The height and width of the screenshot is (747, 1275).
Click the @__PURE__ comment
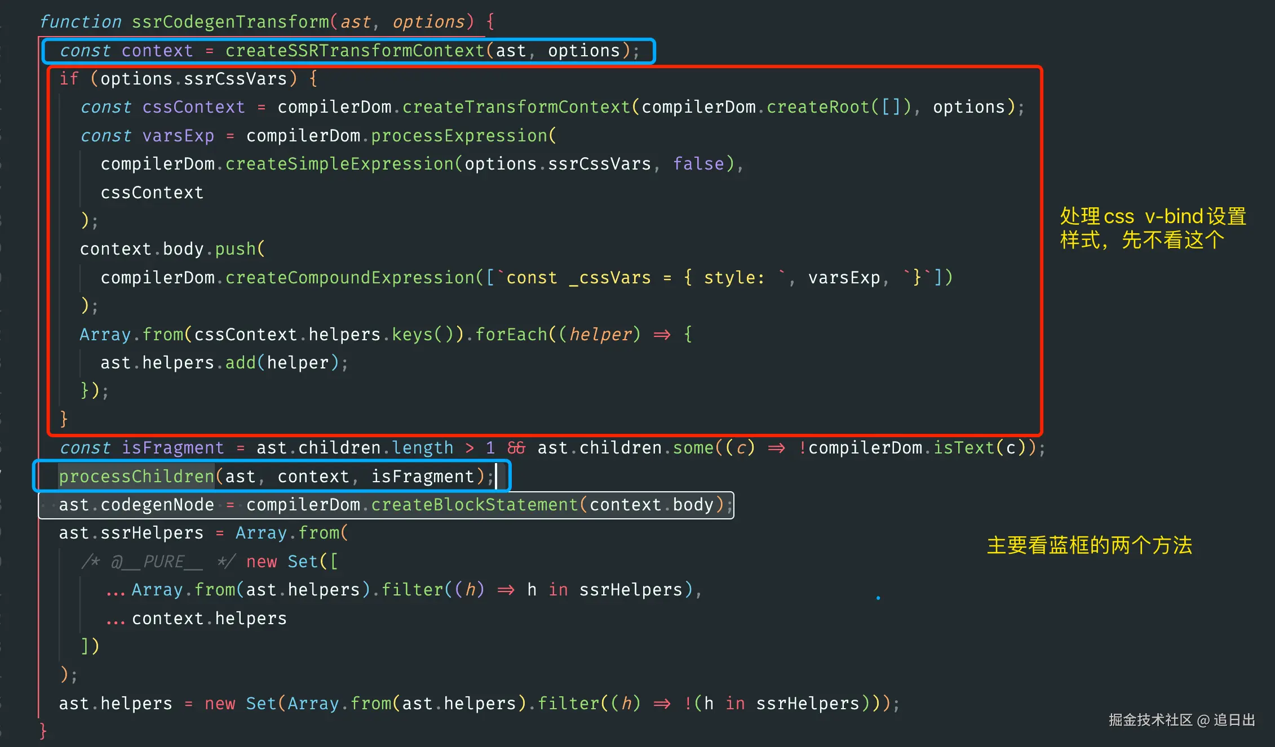point(156,562)
